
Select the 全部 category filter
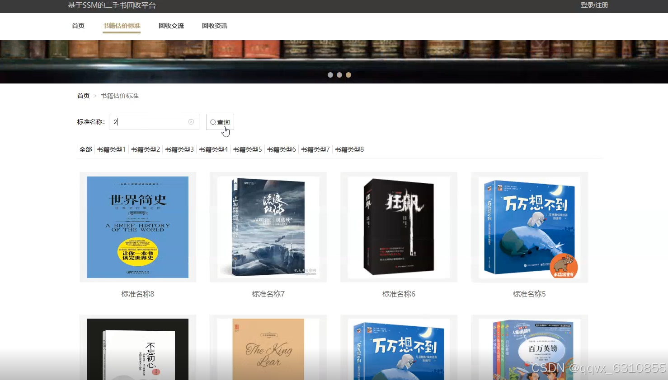tap(86, 149)
